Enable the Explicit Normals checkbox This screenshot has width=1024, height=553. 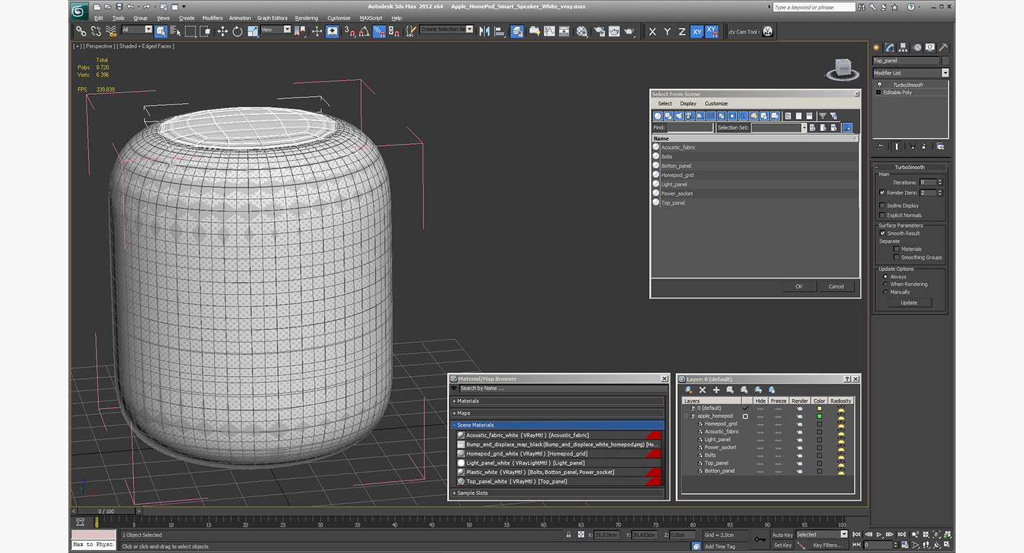(x=881, y=215)
